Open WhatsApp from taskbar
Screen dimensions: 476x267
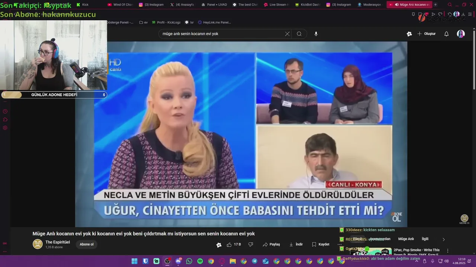[189, 261]
